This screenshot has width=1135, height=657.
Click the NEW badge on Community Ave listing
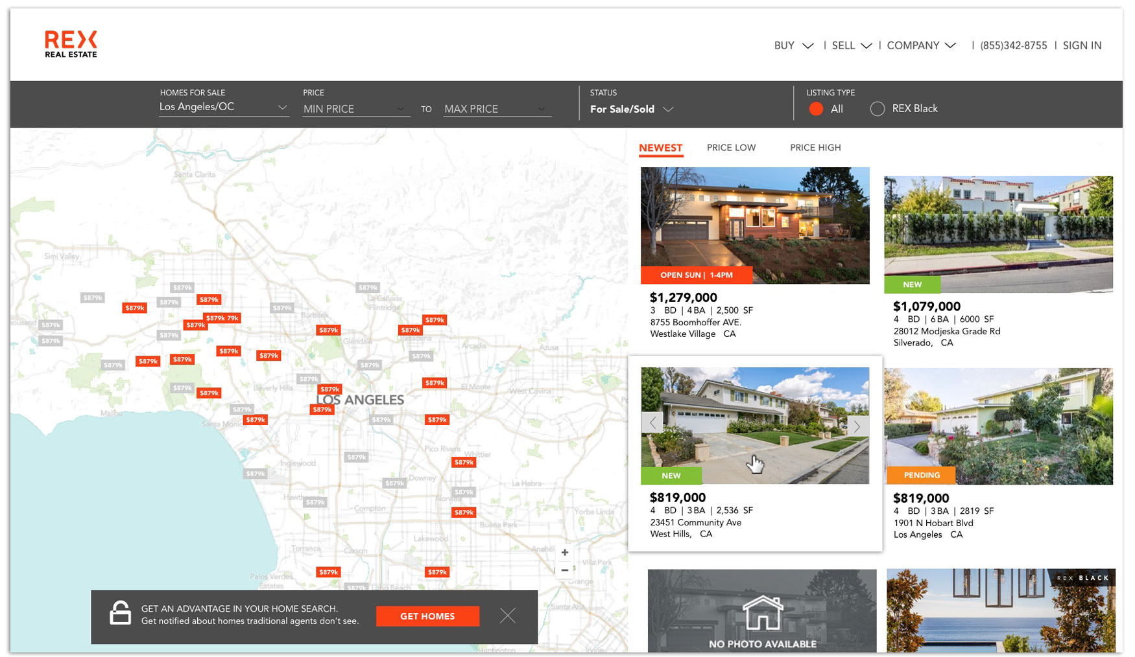coord(671,476)
